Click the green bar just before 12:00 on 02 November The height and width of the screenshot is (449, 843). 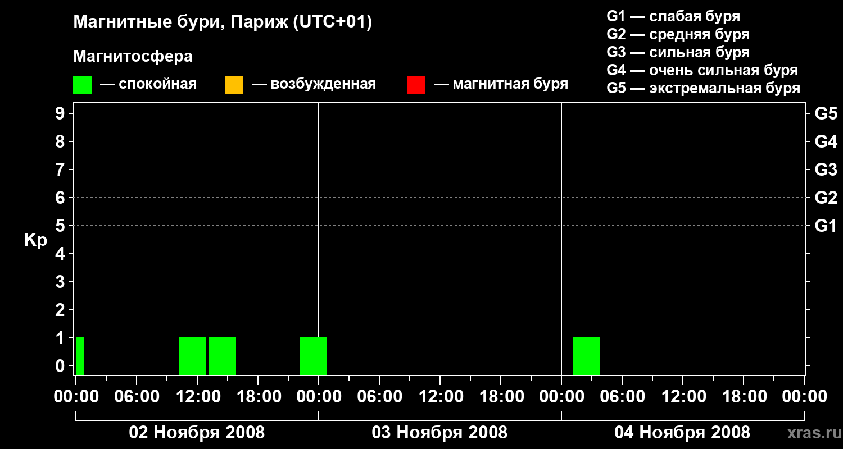[x=192, y=356]
